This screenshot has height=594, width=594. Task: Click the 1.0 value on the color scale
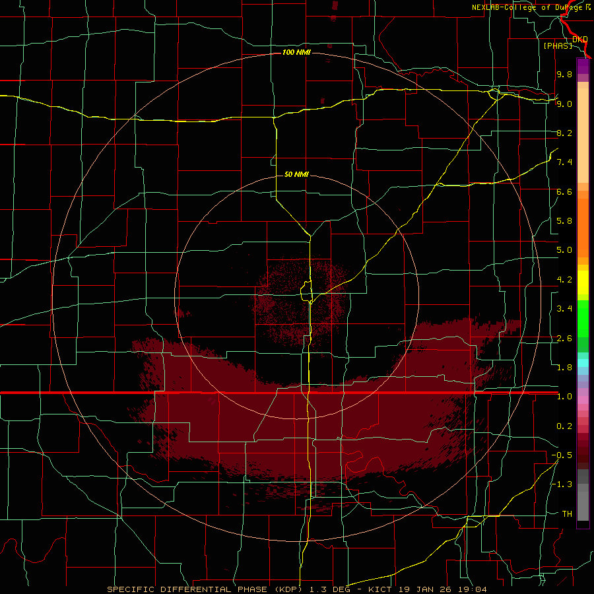click(564, 397)
